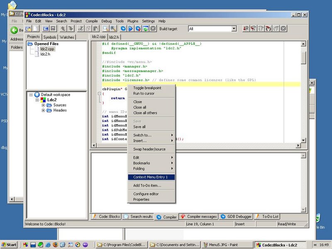Select ldc2.h in Opened Files
332x249 pixels.
45,54
